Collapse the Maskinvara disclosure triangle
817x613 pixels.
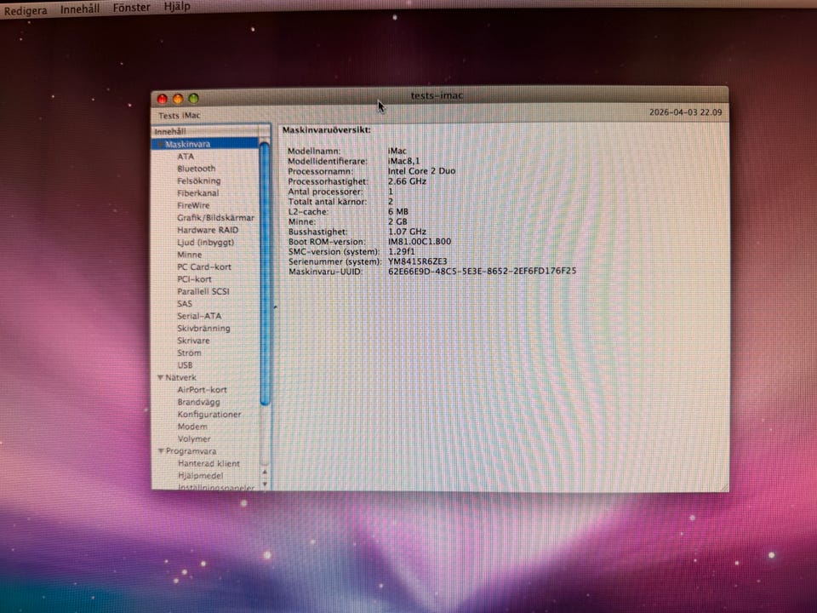tap(159, 145)
